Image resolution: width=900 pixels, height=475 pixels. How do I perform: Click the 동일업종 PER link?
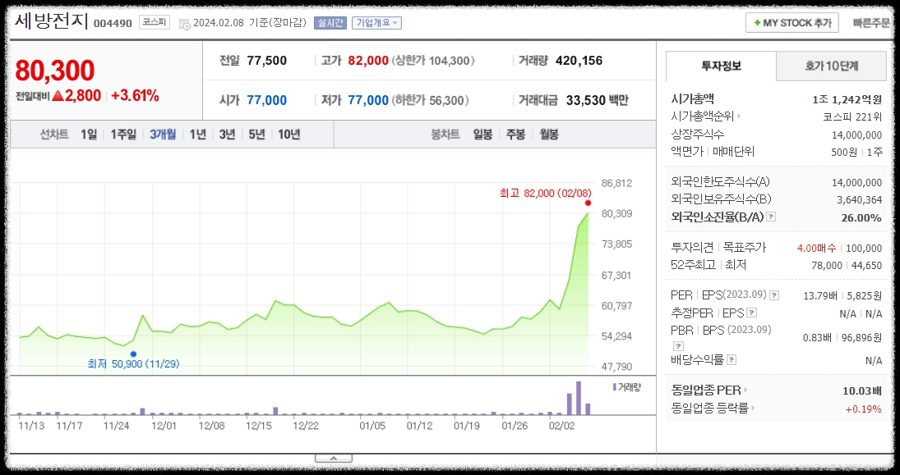pos(706,391)
